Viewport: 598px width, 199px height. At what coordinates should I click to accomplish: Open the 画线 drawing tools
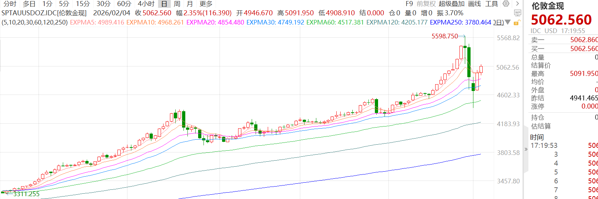pyautogui.click(x=474, y=4)
